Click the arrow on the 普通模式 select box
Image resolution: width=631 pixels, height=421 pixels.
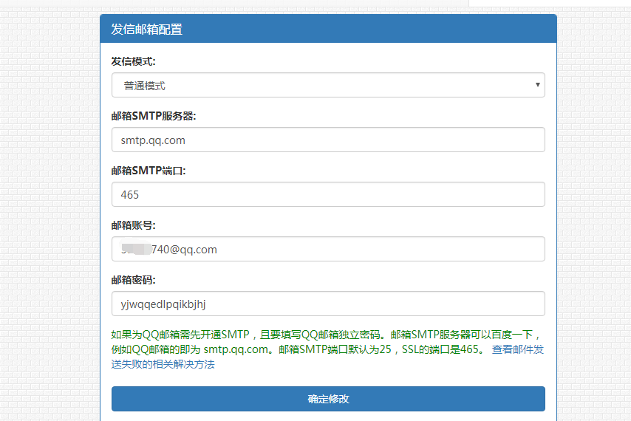[537, 85]
